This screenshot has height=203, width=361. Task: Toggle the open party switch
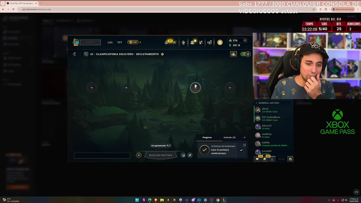[245, 54]
